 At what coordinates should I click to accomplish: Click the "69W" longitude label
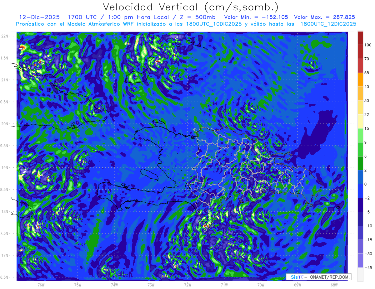[297, 284]
